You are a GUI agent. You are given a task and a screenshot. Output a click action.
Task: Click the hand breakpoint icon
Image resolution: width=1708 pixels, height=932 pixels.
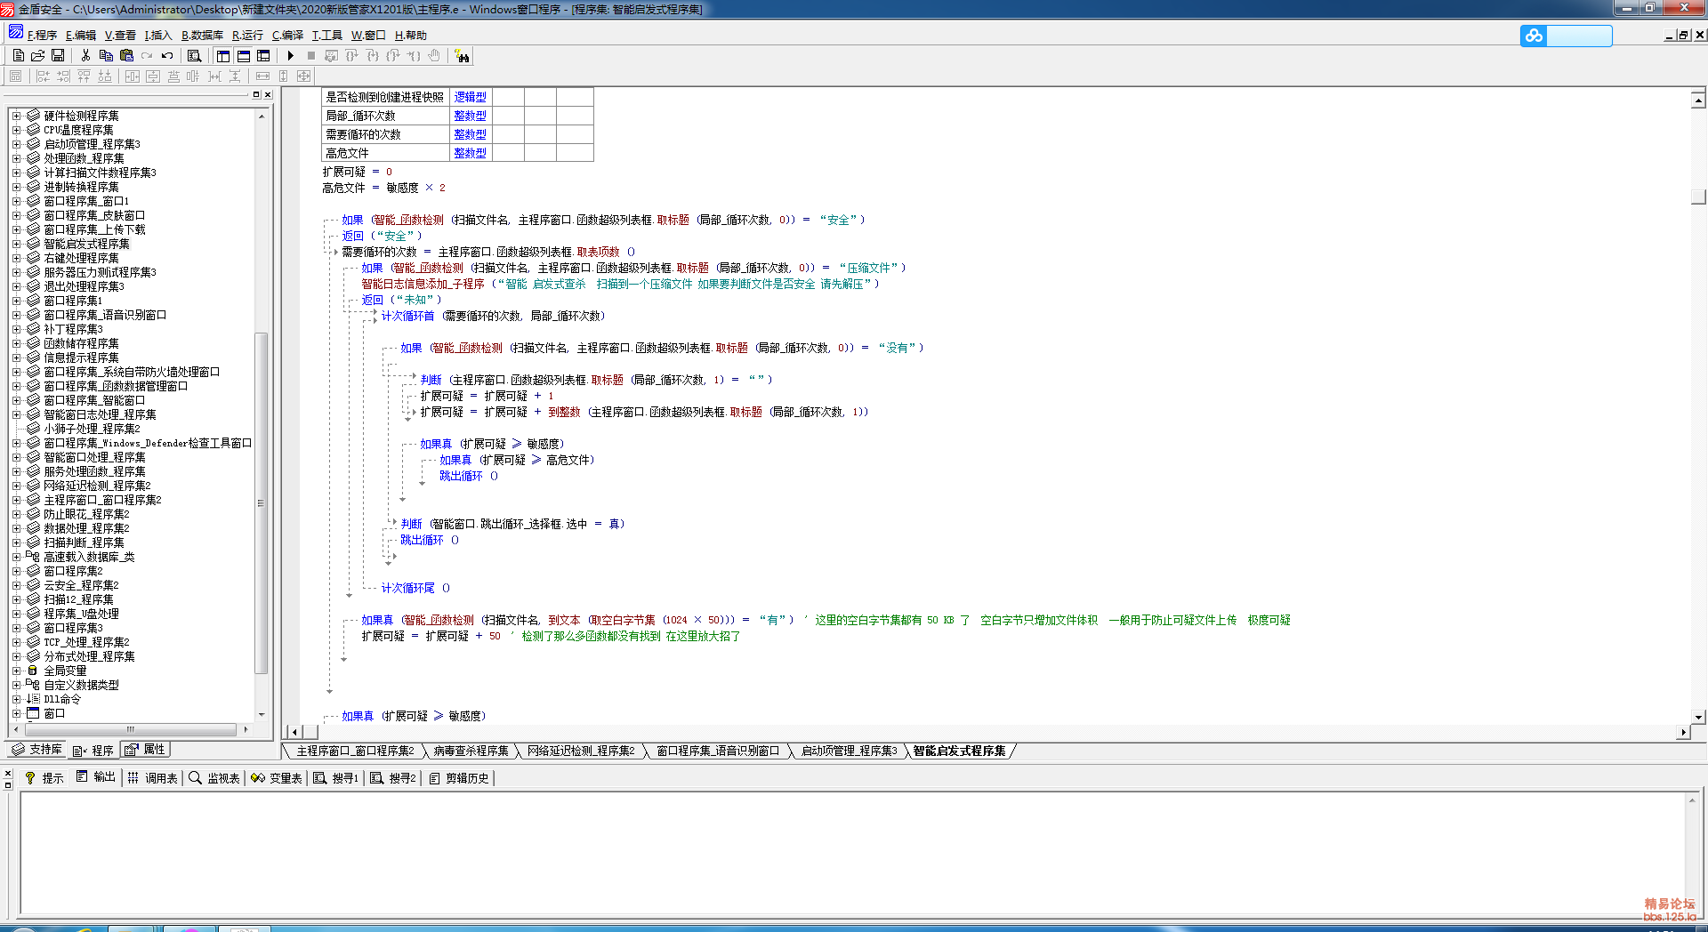434,55
